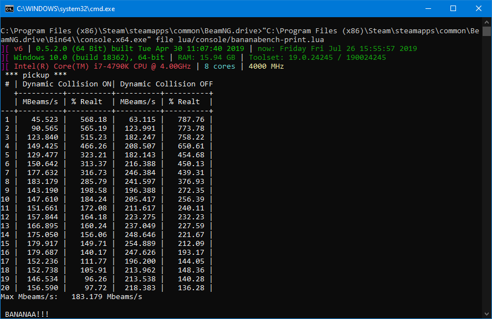This screenshot has width=492, height=319.
Task: Click the scrollbar up arrow
Action: (486, 22)
